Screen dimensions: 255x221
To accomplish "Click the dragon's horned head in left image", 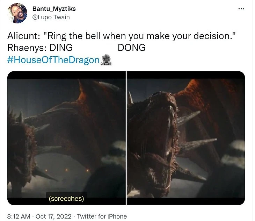I will tap(21, 147).
